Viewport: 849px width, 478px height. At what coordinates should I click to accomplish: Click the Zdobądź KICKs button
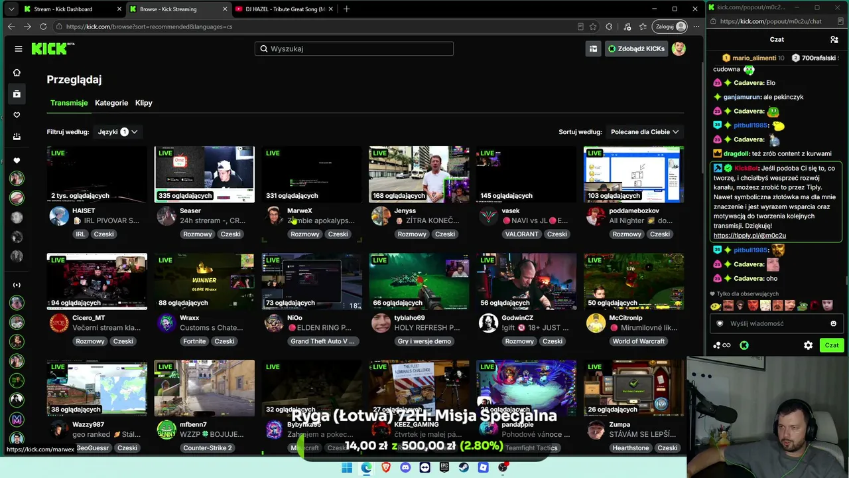click(x=636, y=48)
